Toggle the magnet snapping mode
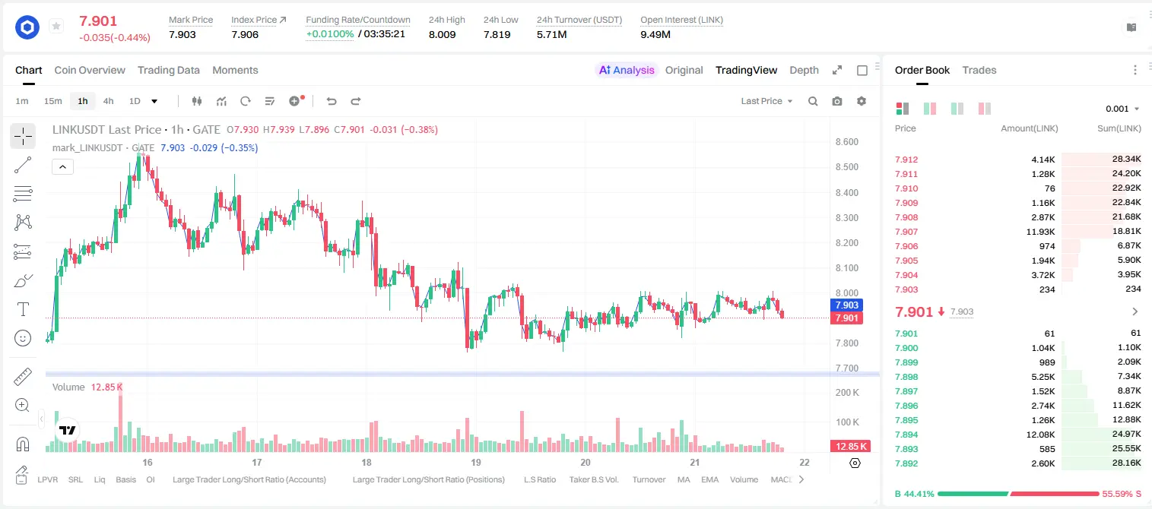The height and width of the screenshot is (509, 1152). point(23,444)
